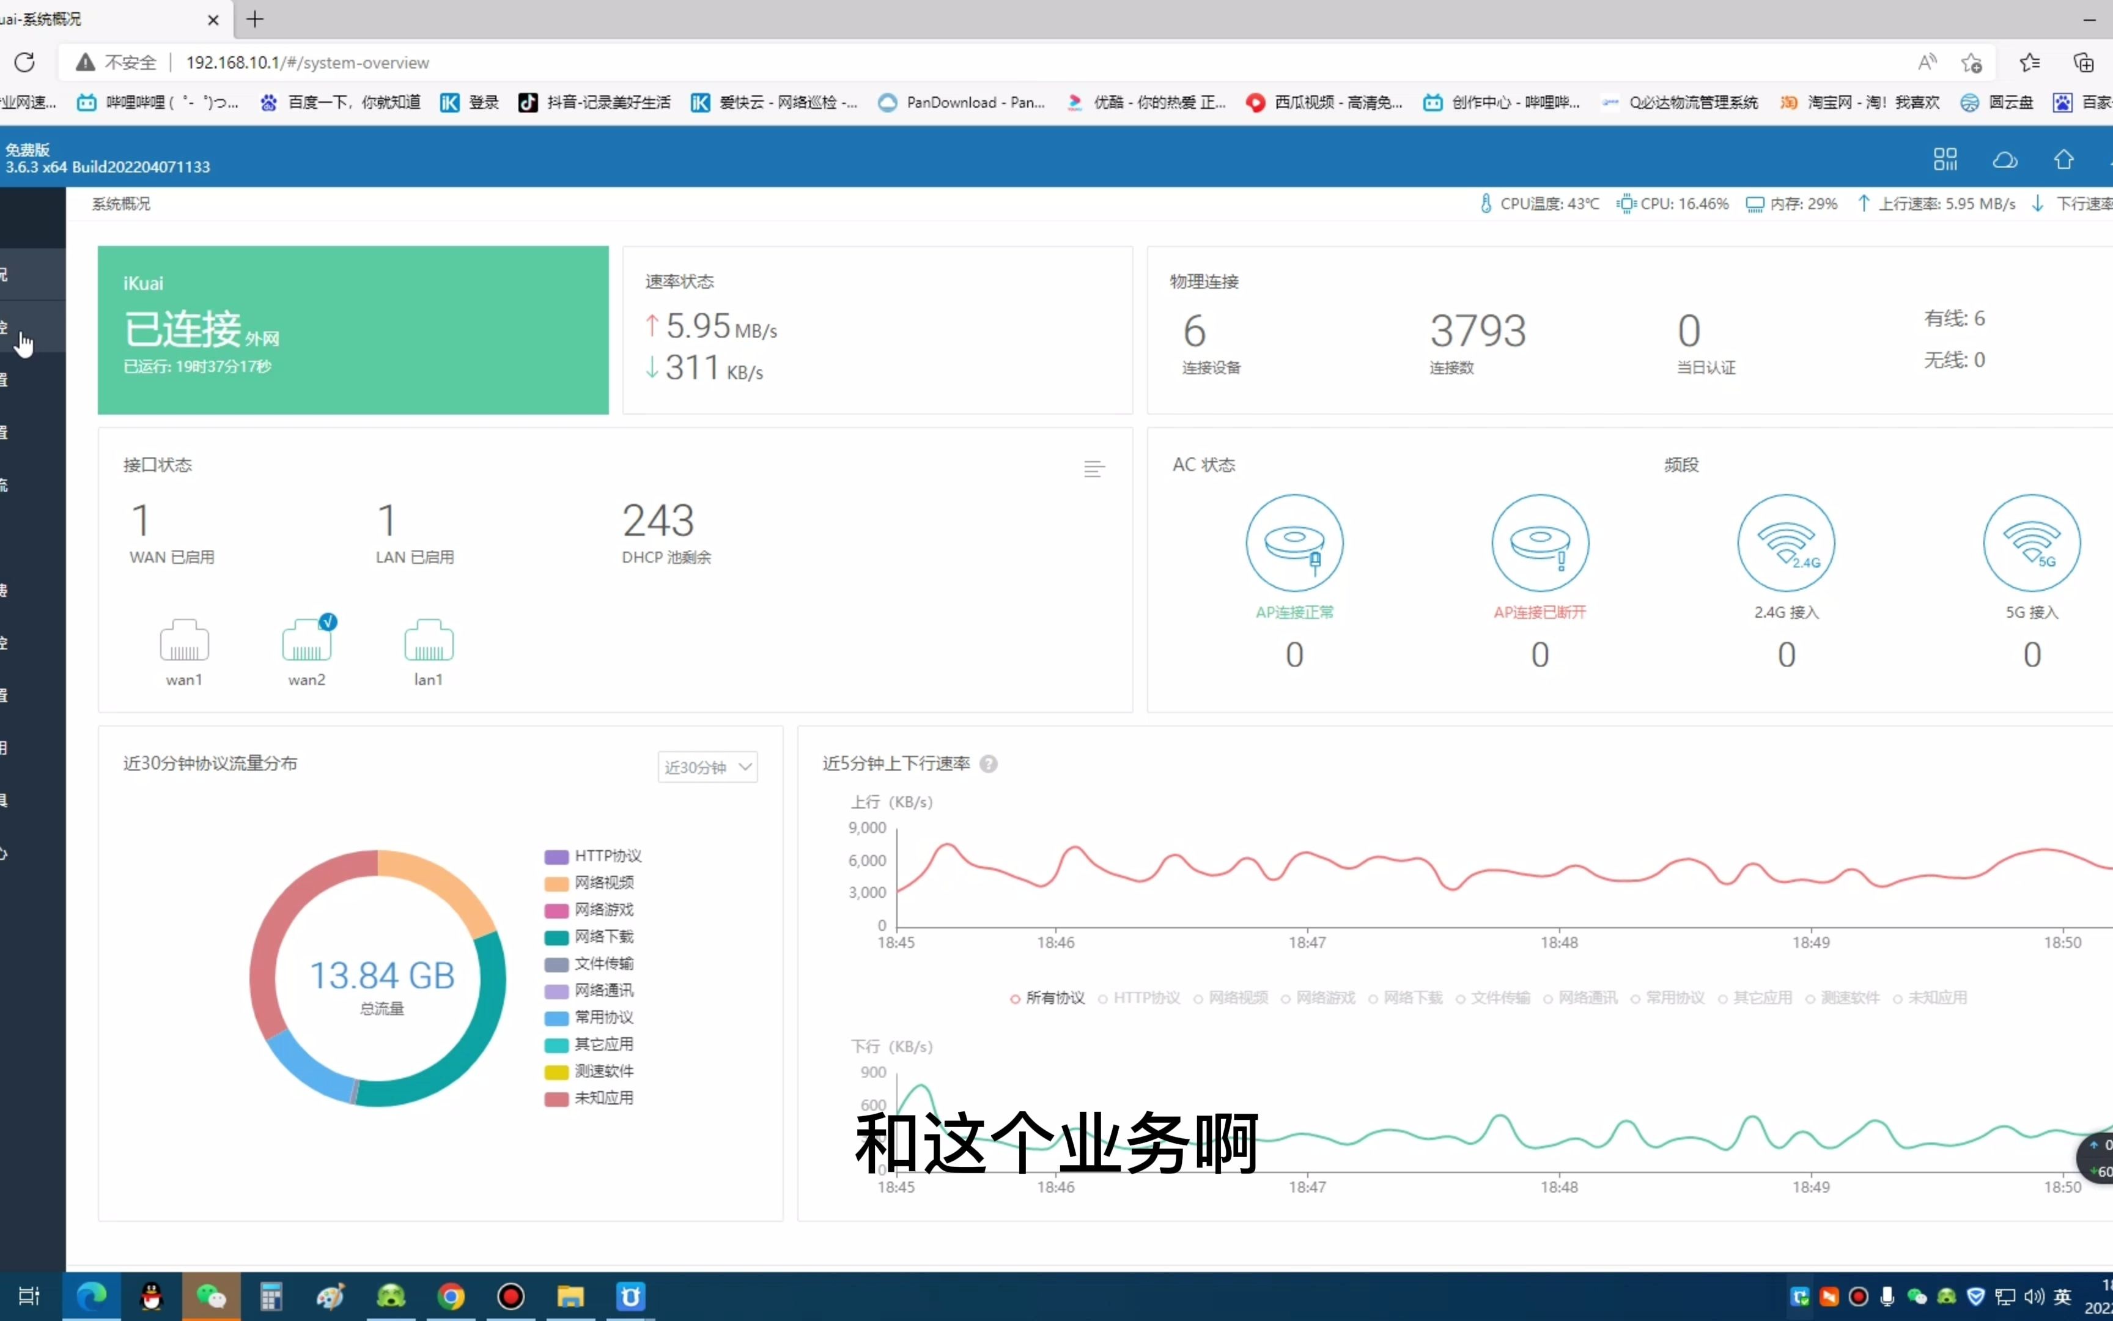This screenshot has height=1321, width=2113.
Task: Click the browser address bar URL
Action: pos(308,63)
